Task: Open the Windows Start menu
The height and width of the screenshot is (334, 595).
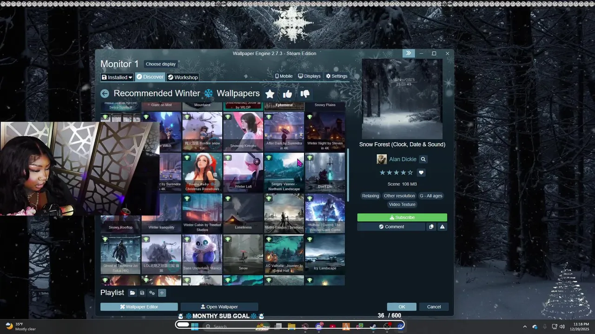Action: (195, 327)
